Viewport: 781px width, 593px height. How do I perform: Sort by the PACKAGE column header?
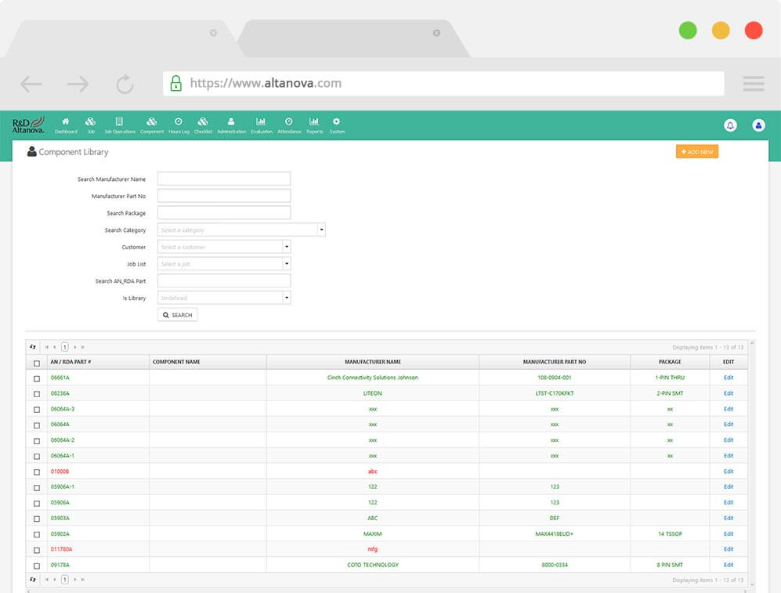[x=670, y=362]
